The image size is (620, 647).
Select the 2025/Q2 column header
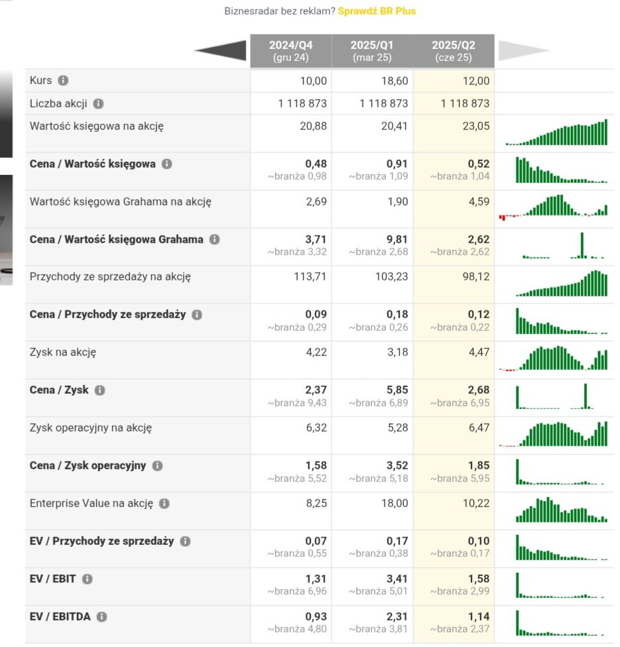454,51
